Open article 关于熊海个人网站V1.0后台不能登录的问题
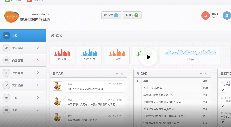Viewport: 231px width, 127px height. [91, 104]
